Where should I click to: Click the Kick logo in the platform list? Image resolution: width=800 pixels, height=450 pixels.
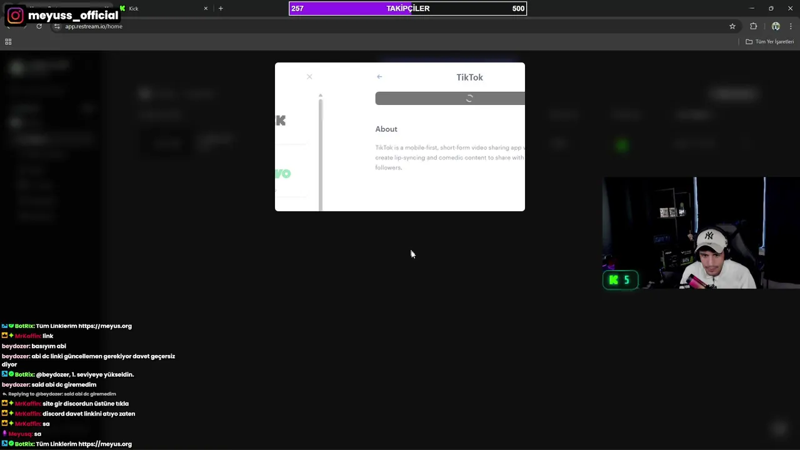pos(281,121)
